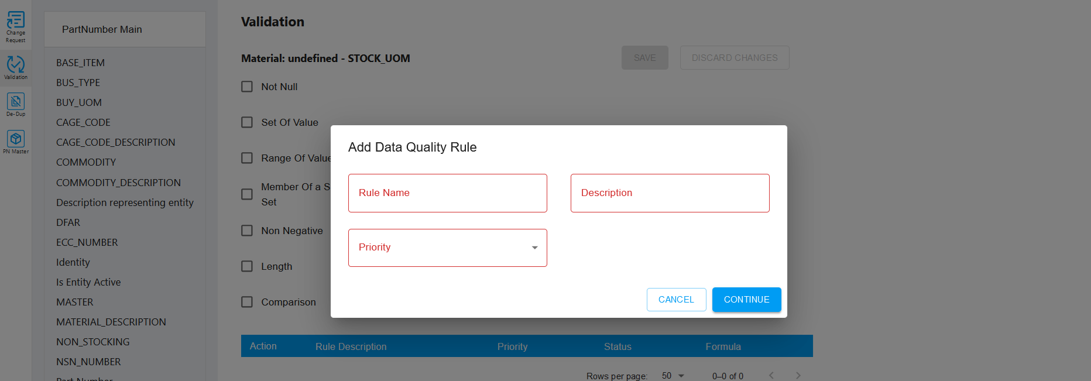This screenshot has height=381, width=1091.
Task: Go to next page of rules table
Action: coord(798,376)
